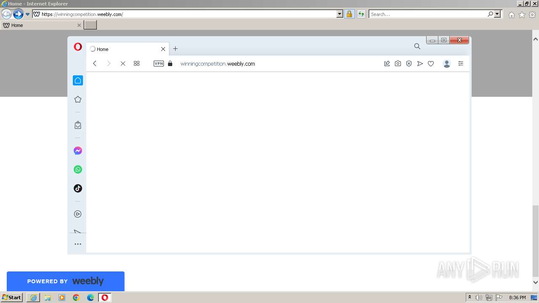Go forward in Opera browser
Image resolution: width=539 pixels, height=303 pixels.
tap(109, 64)
